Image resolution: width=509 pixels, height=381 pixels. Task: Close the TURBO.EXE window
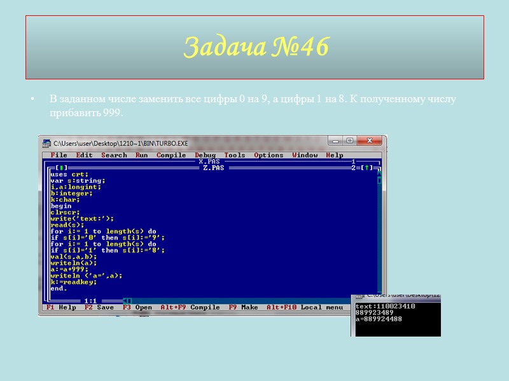[370, 140]
